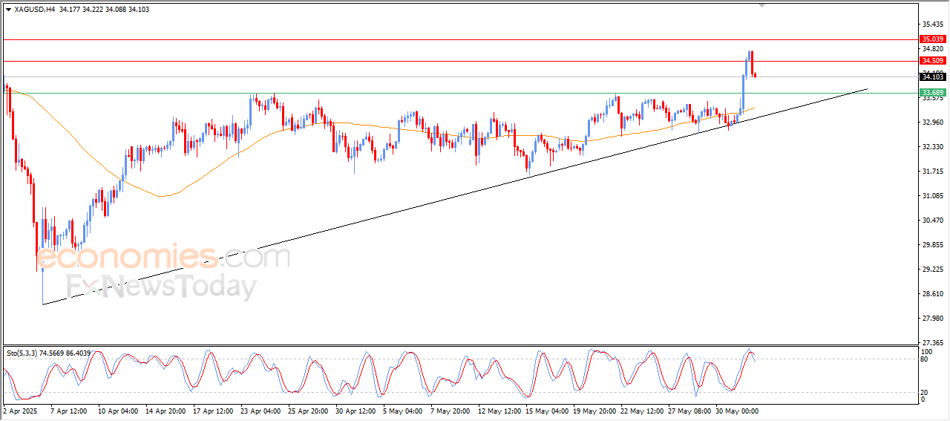The height and width of the screenshot is (421, 950).
Task: Click the OHLC values 34.177 34.222 34.088 34.103
Action: coord(105,10)
